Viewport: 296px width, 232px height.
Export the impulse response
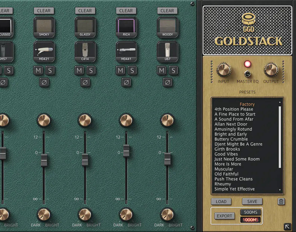225,216
